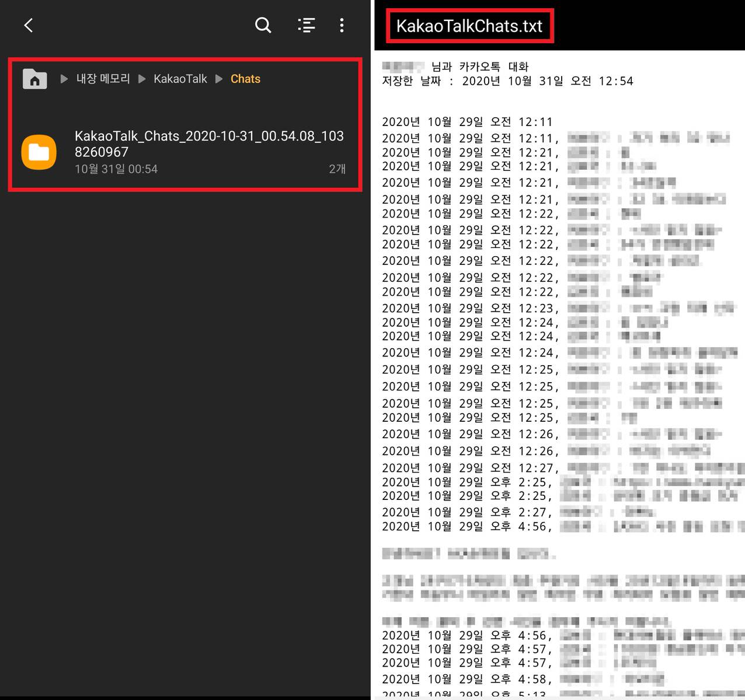The image size is (745, 700).
Task: Open the KakaoTalk_Chats_2020-10-31_00.54.08 folder name
Action: click(209, 144)
